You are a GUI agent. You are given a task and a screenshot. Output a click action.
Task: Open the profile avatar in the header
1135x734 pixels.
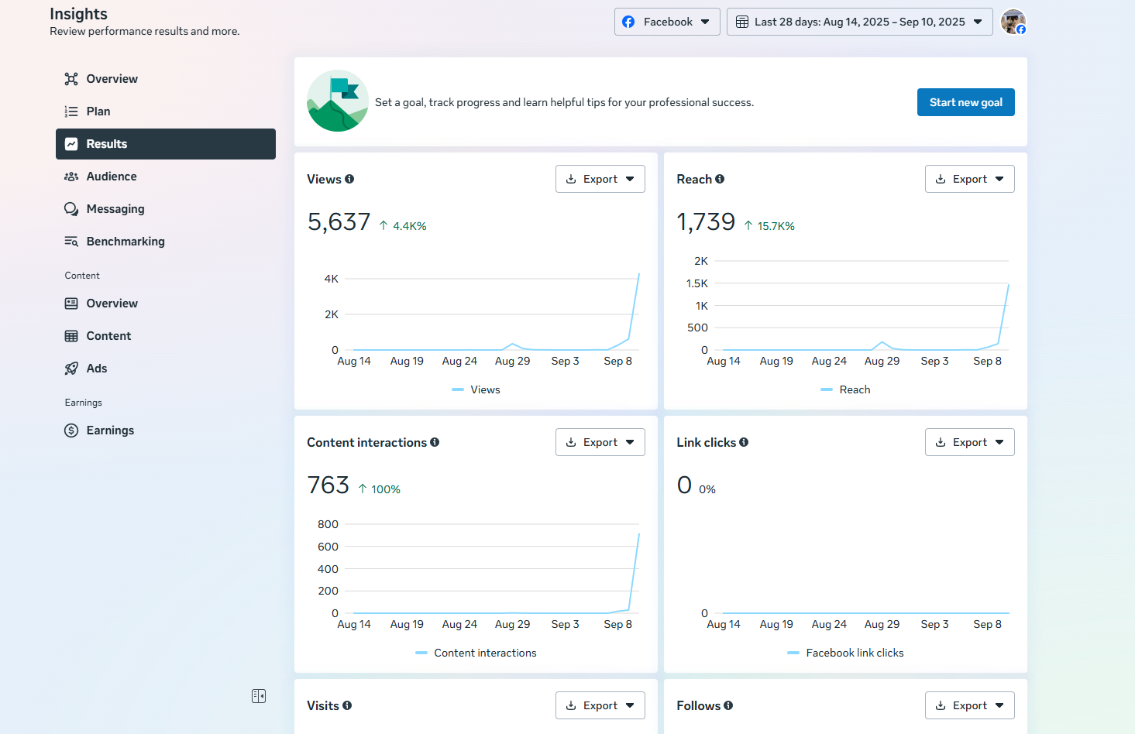coord(1013,22)
